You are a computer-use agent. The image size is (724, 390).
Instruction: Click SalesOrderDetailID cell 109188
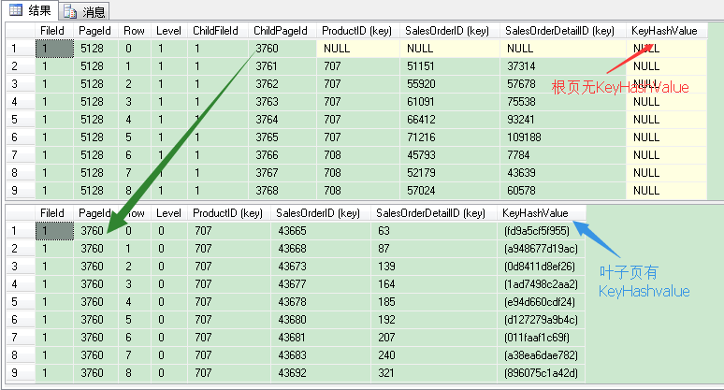(x=563, y=137)
